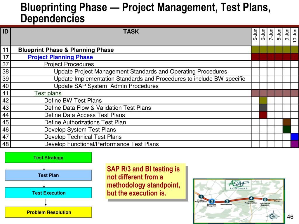Screen dimensions: 299x224
Task: Click the dark green Gantt cell for System Test Plans
Action: click(x=287, y=129)
